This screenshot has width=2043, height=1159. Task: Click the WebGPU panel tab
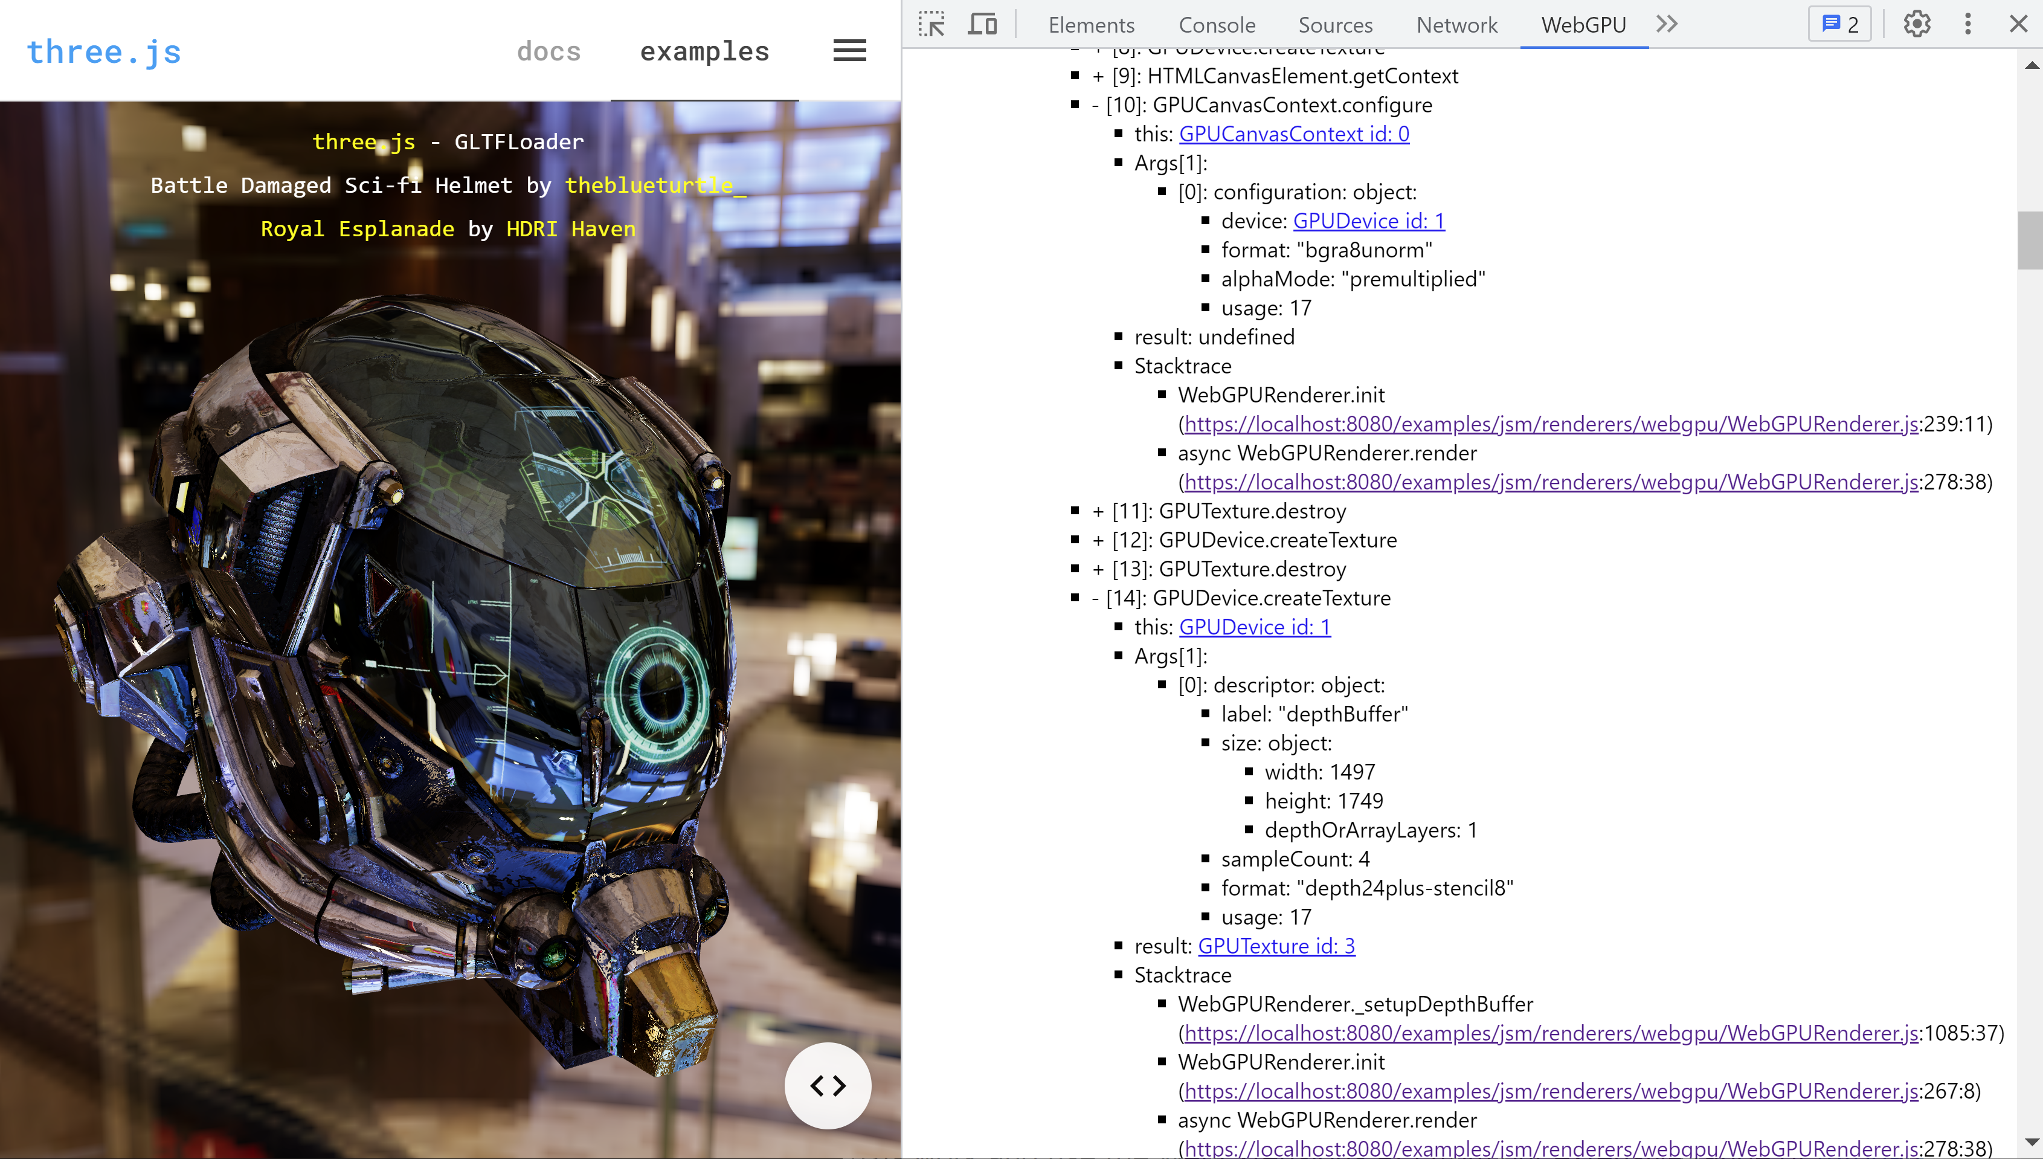pos(1583,24)
